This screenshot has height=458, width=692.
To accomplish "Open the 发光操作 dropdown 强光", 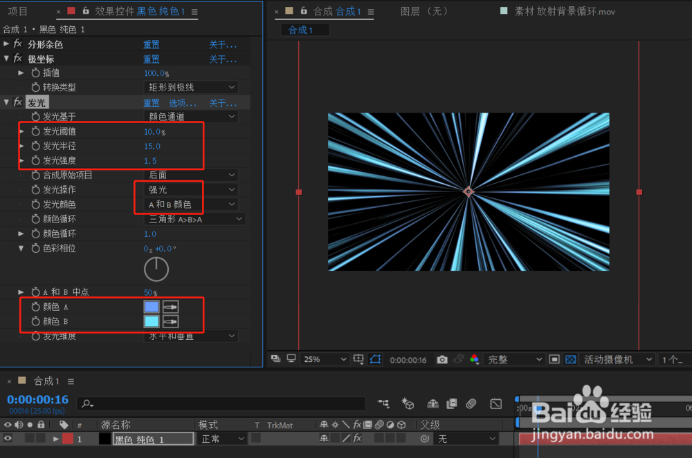I will point(191,189).
